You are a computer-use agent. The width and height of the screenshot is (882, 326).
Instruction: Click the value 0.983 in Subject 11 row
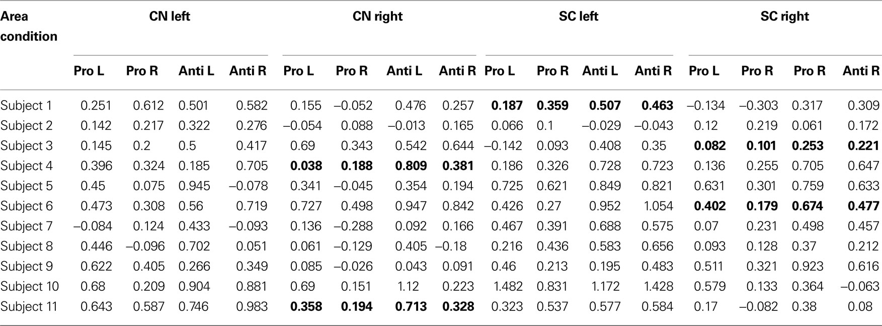click(252, 307)
